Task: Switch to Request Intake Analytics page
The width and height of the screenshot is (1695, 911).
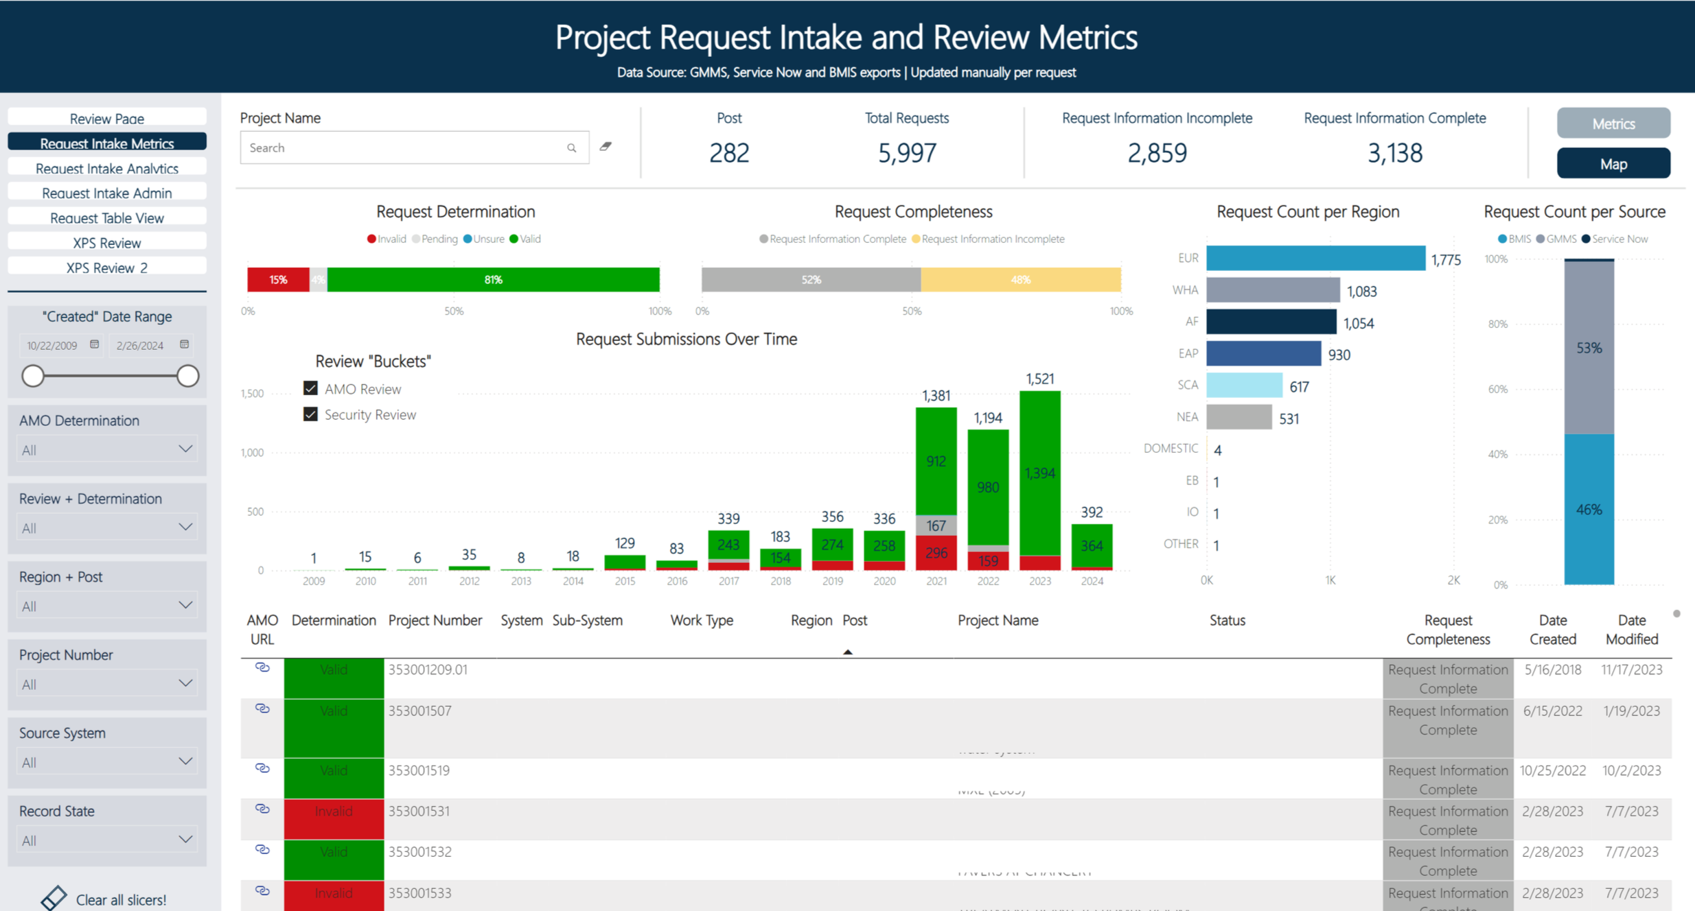Action: [x=106, y=168]
